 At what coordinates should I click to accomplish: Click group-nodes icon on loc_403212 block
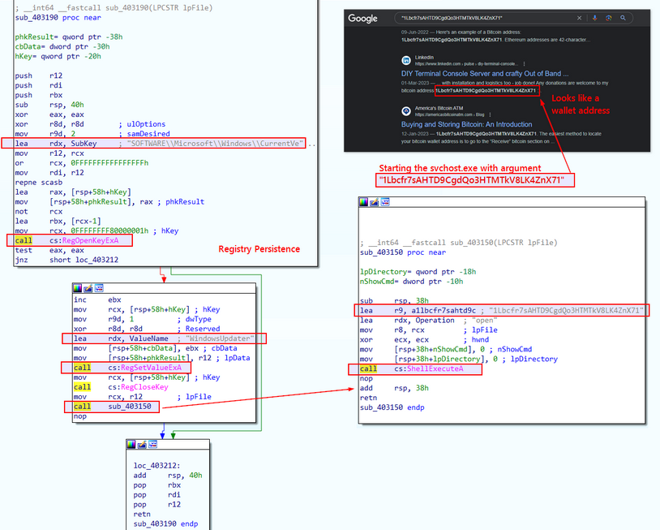click(x=152, y=445)
